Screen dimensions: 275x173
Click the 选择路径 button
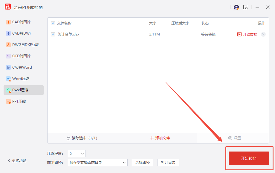point(142,163)
